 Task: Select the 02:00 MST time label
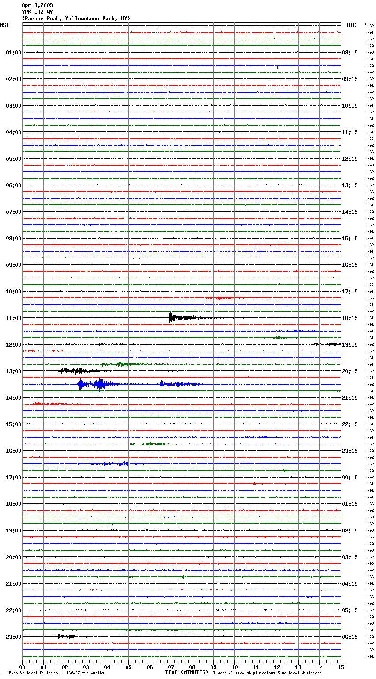[14, 79]
